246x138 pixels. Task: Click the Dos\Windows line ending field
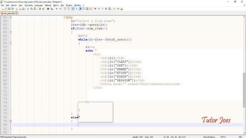(209, 137)
